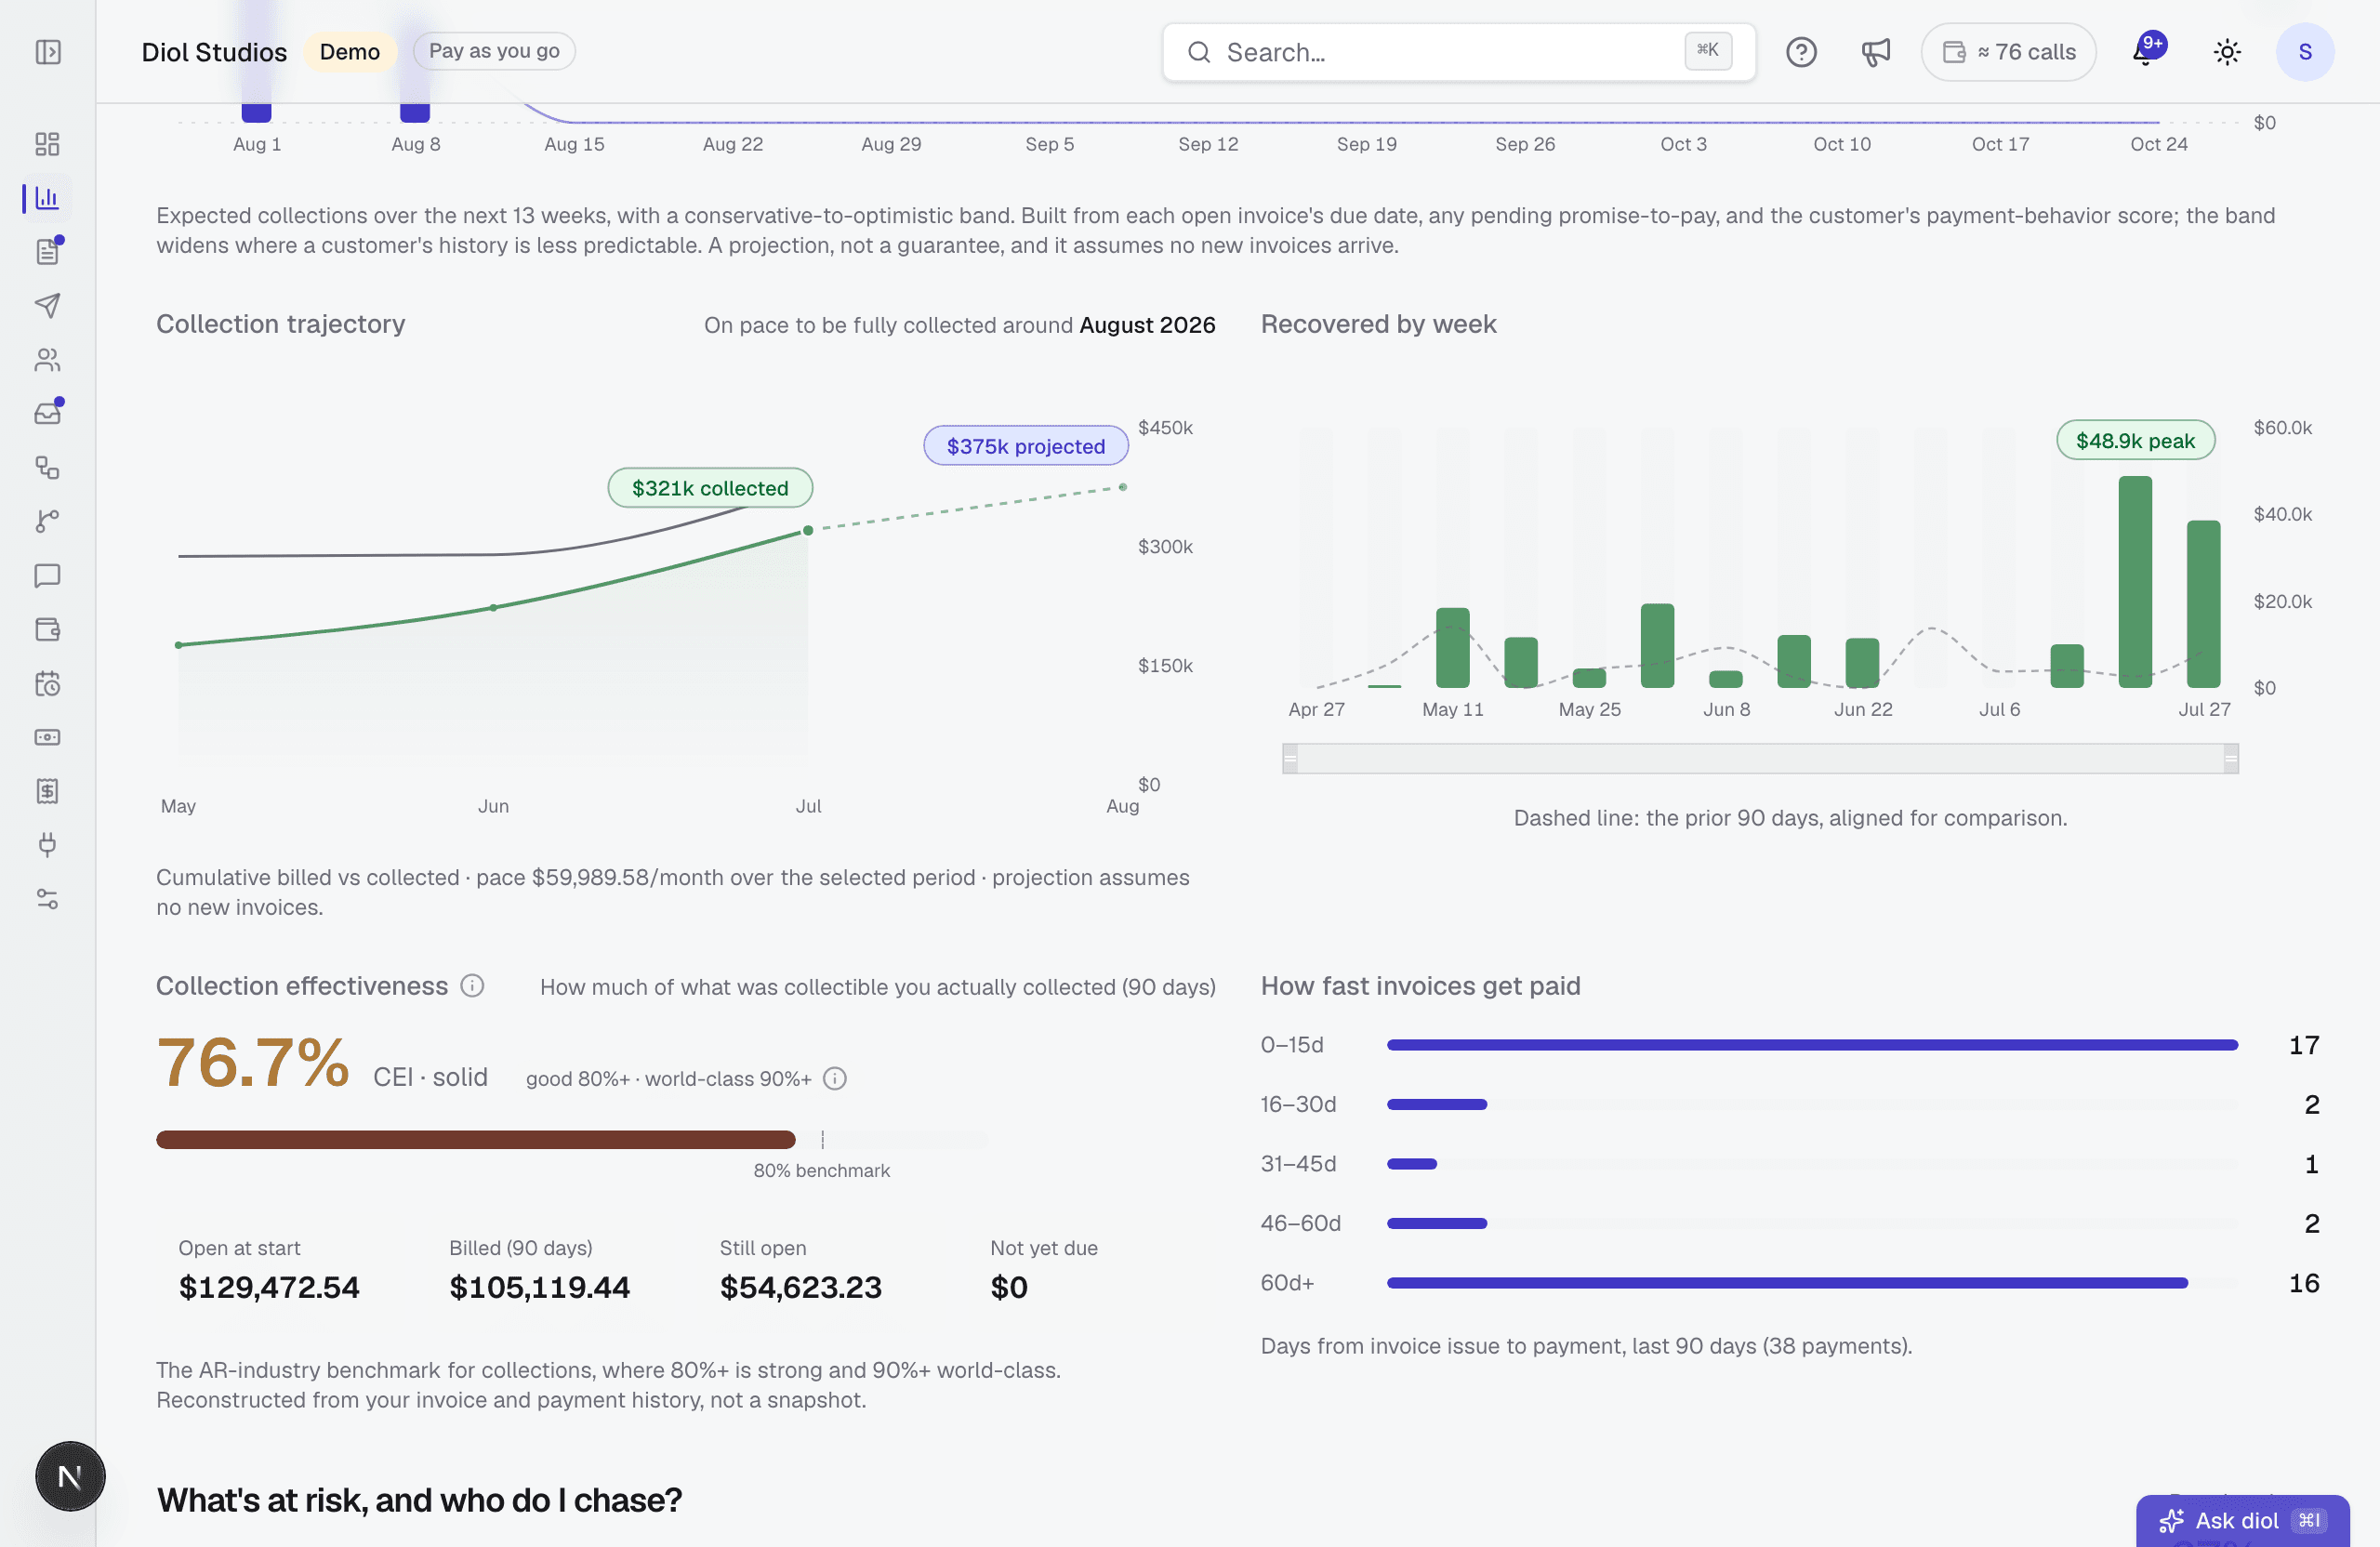This screenshot has width=2380, height=1547.
Task: Click the 31–45d row label
Action: 1298,1164
